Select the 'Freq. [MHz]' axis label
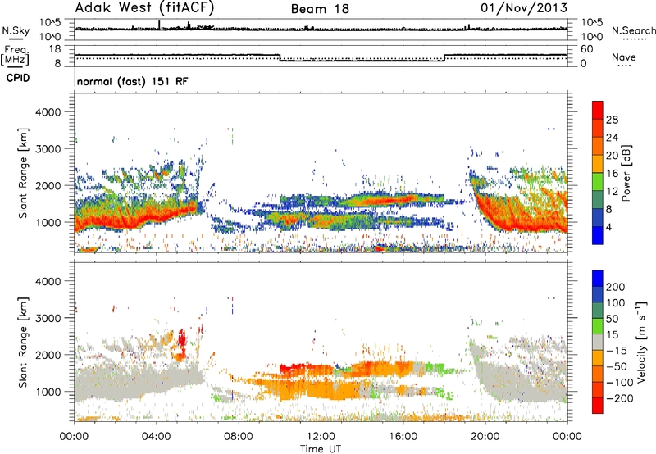Screen dimensions: 656x454 coord(16,55)
